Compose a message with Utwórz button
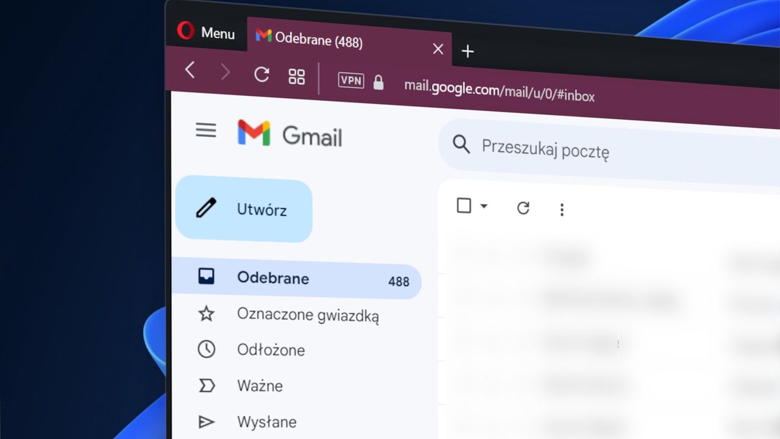The width and height of the screenshot is (780, 439). click(244, 209)
